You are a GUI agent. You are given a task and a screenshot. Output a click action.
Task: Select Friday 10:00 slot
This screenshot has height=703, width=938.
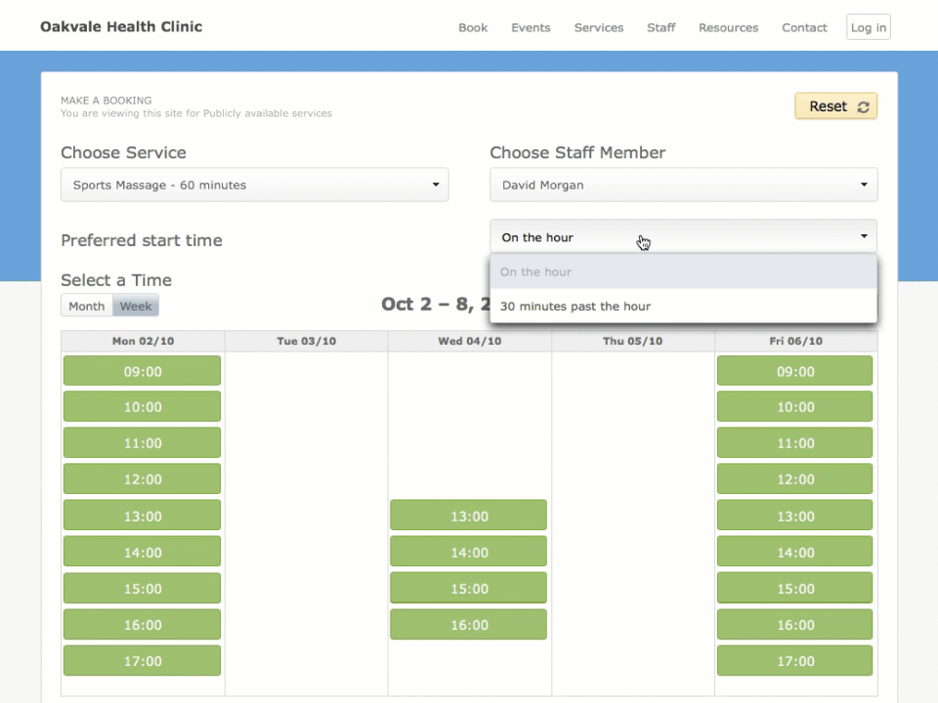[795, 406]
